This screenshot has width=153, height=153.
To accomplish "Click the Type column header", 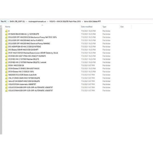I will coord(105,27).
